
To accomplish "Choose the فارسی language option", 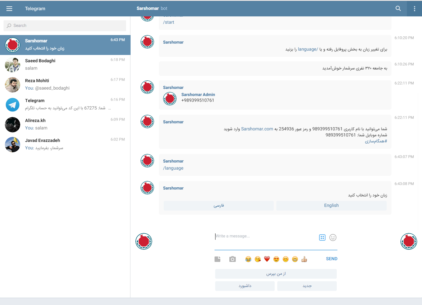I will (x=218, y=205).
